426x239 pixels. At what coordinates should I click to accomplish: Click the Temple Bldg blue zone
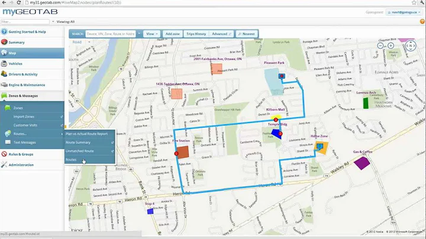pos(276,134)
